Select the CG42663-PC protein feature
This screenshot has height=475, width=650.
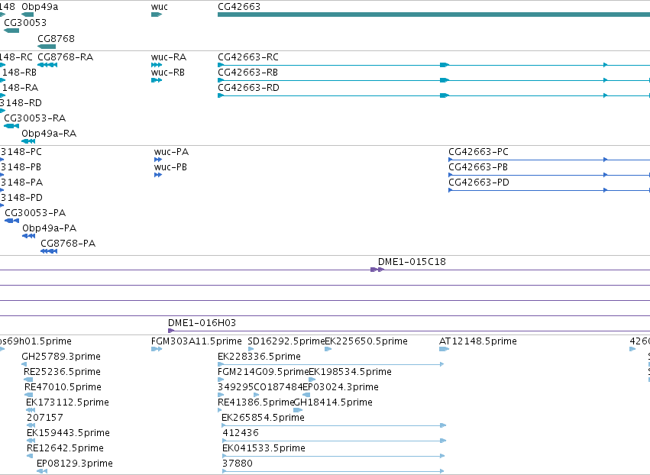pos(549,160)
